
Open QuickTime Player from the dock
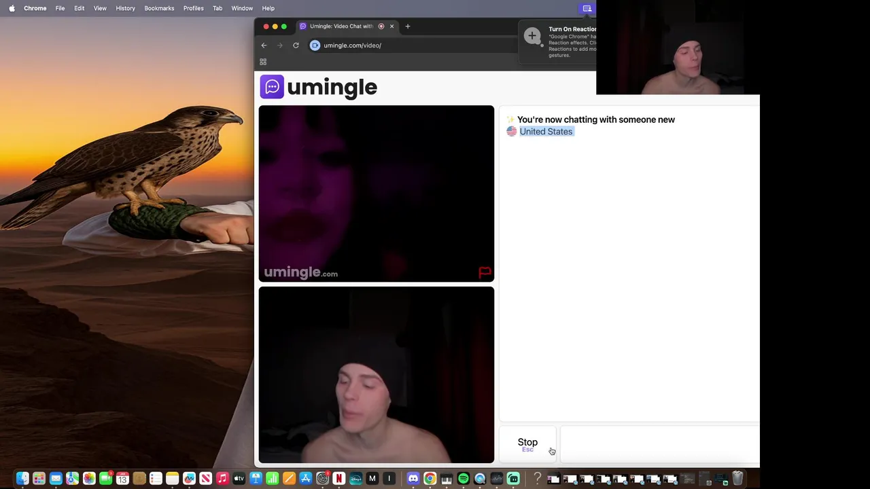[480, 479]
